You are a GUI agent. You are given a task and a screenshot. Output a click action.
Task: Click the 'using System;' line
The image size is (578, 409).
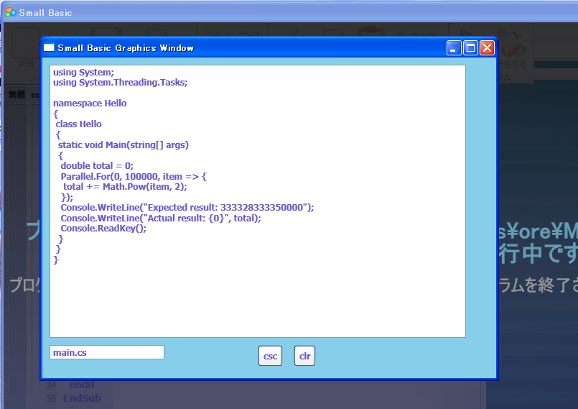pyautogui.click(x=84, y=73)
